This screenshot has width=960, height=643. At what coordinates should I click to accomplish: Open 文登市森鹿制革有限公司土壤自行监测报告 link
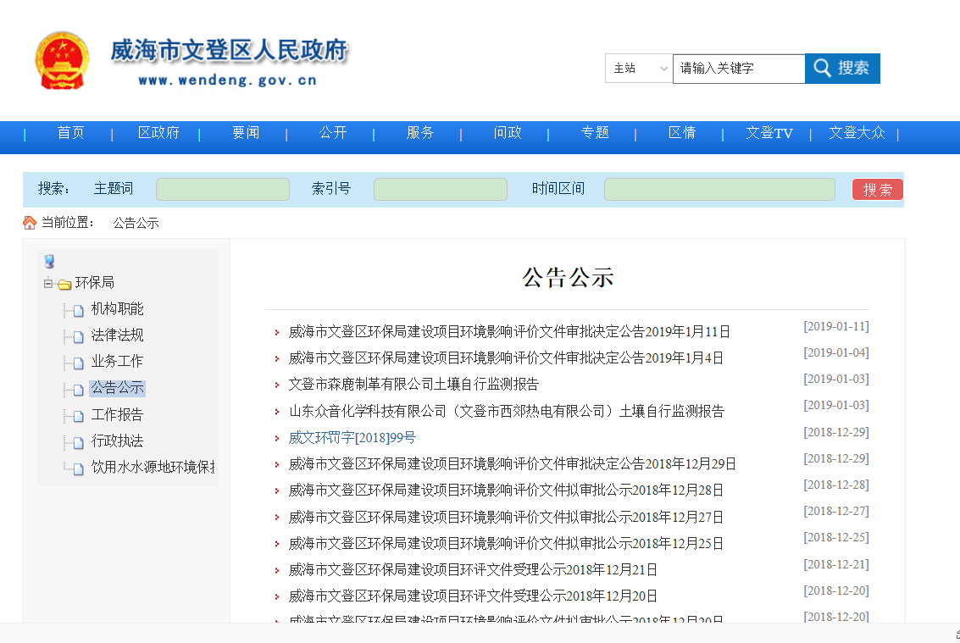(x=413, y=385)
